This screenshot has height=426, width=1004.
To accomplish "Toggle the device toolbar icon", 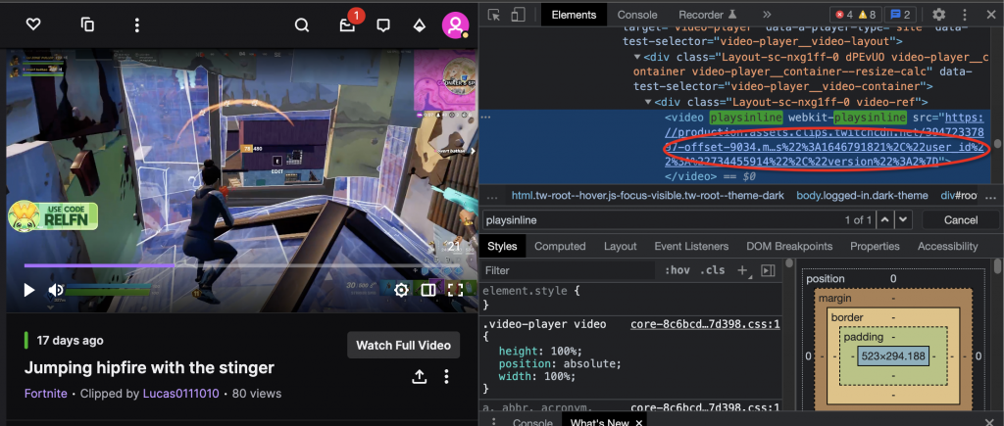I will point(518,15).
